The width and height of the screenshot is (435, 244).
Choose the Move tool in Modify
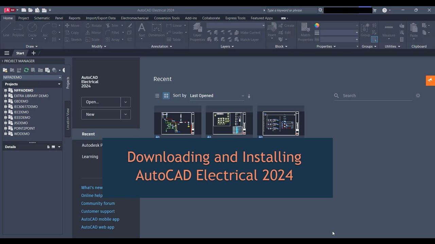(72, 25)
